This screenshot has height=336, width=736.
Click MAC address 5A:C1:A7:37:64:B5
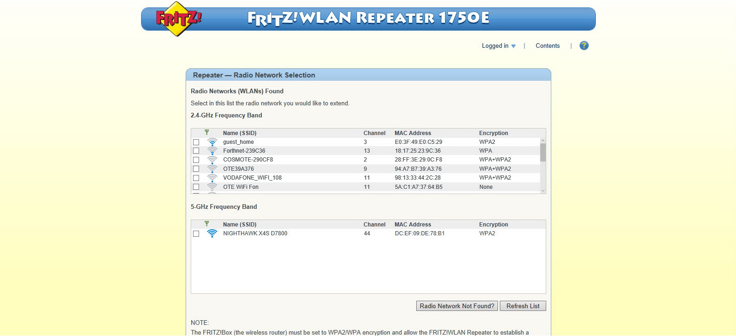419,187
